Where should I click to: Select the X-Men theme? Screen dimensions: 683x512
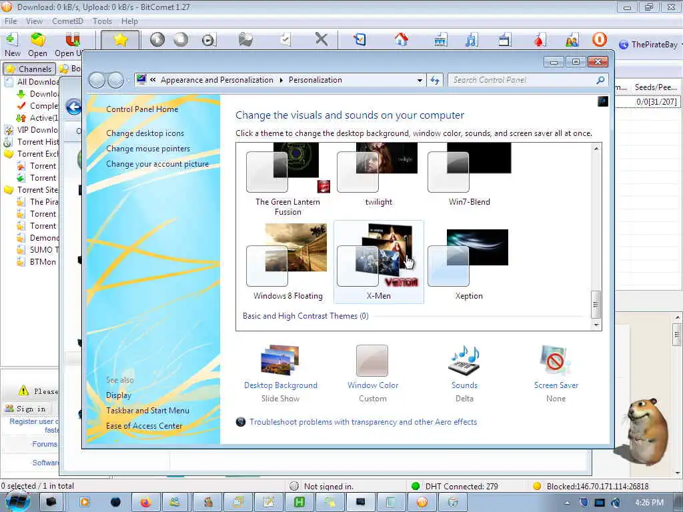pos(379,262)
